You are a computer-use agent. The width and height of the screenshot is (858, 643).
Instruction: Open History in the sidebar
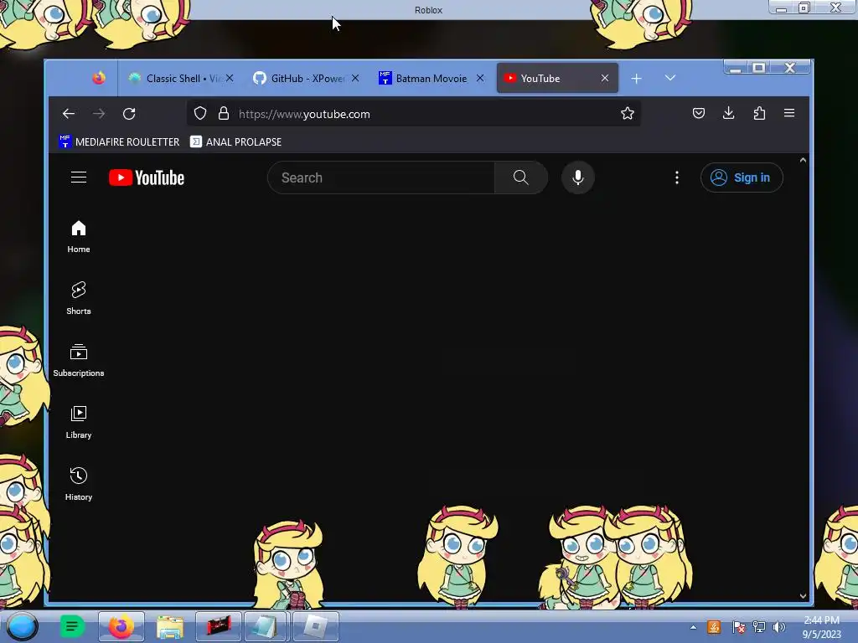click(x=79, y=483)
